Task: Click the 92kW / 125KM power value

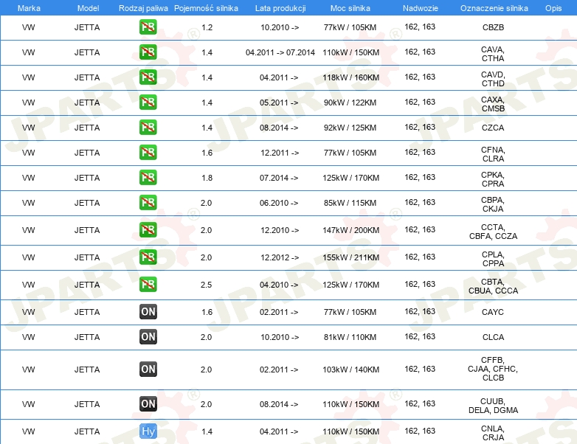Action: pos(350,128)
